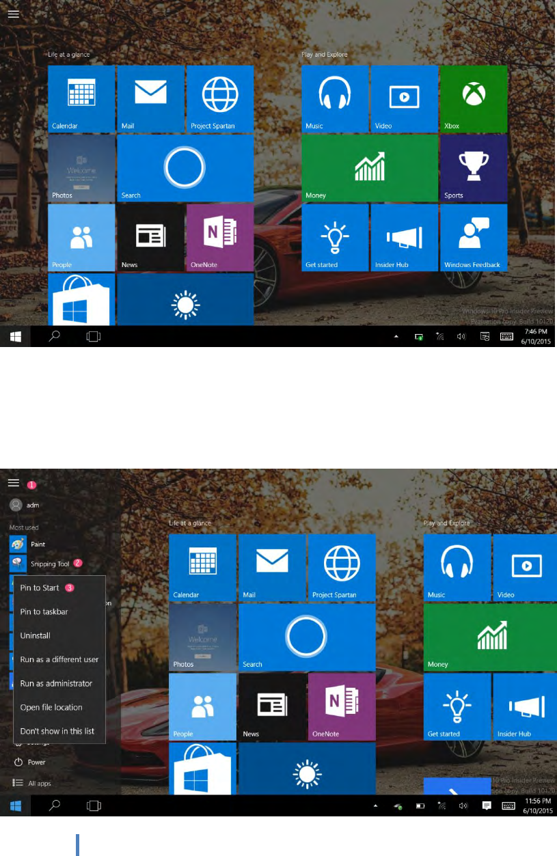The width and height of the screenshot is (557, 856).
Task: Open the adm user account
Action: pyautogui.click(x=25, y=505)
